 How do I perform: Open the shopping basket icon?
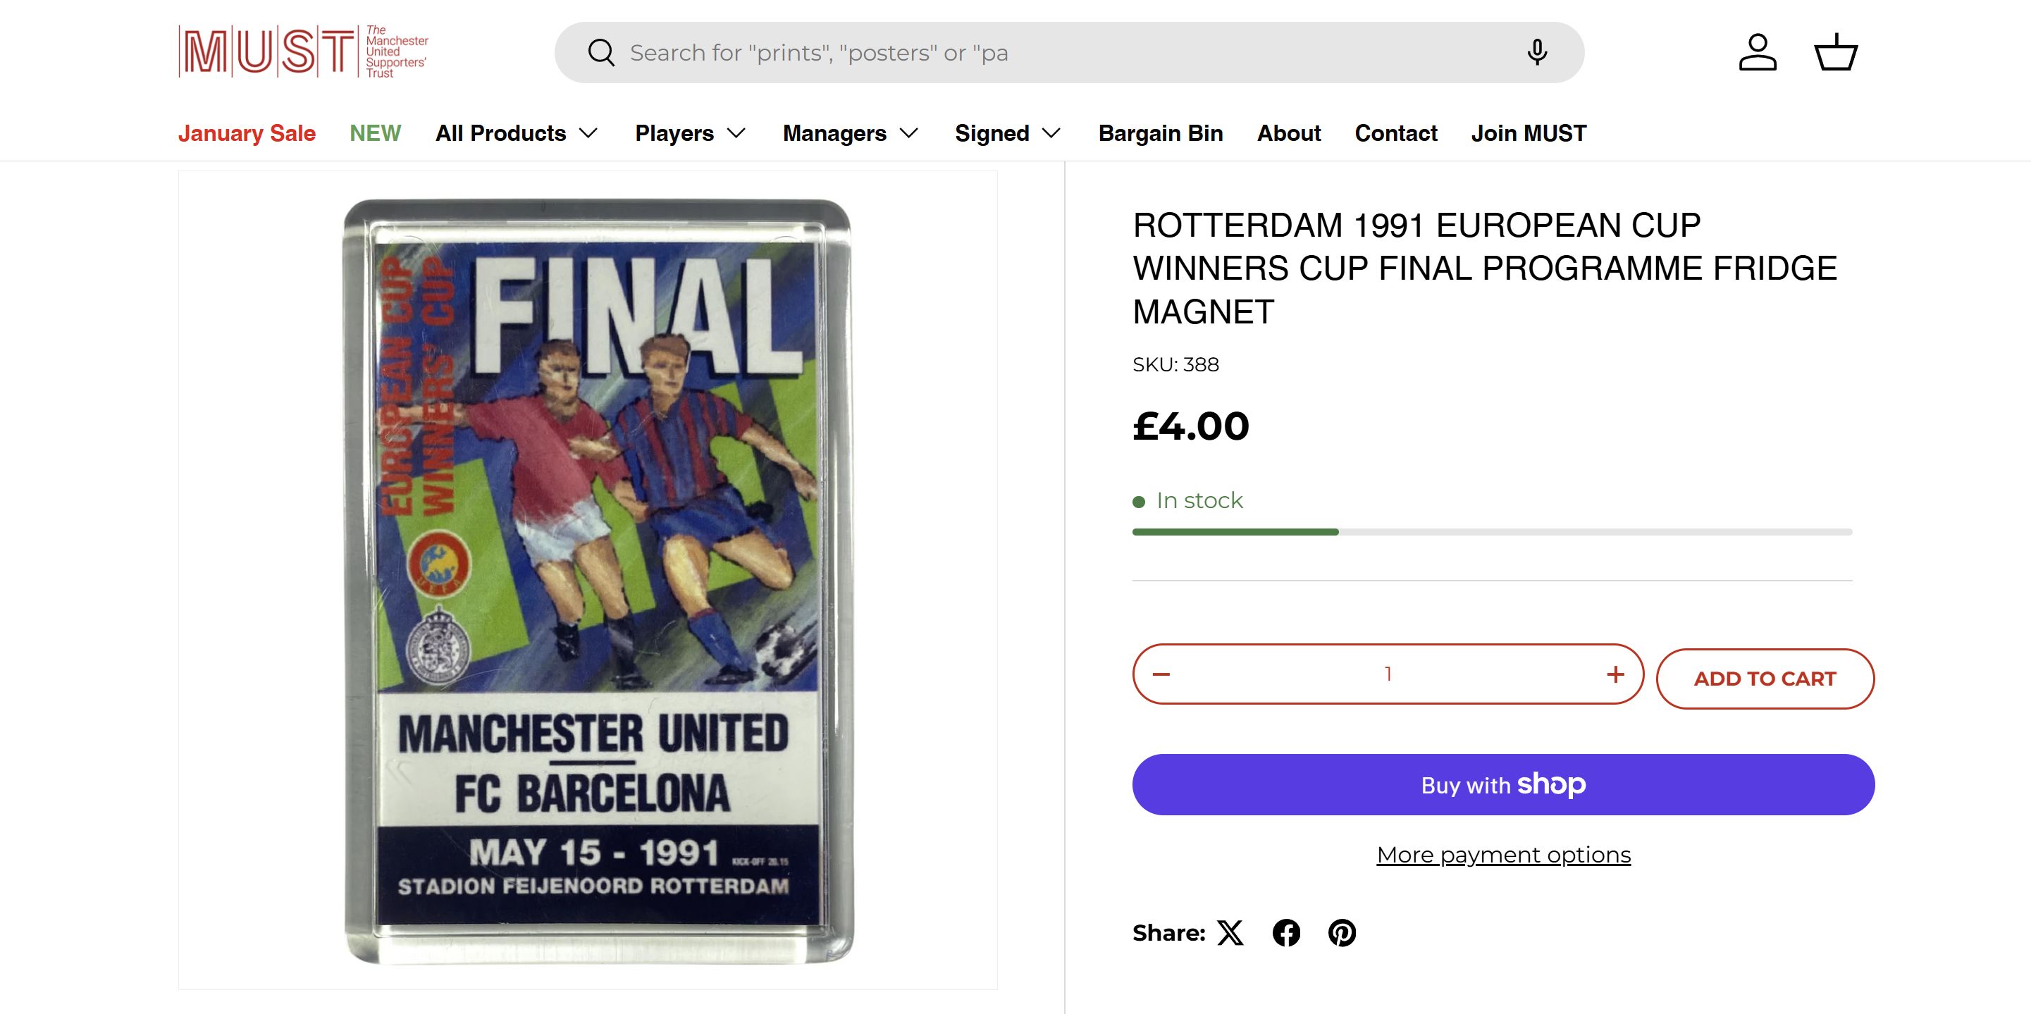point(1836,53)
